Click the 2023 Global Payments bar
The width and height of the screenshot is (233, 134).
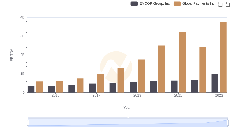point(223,57)
